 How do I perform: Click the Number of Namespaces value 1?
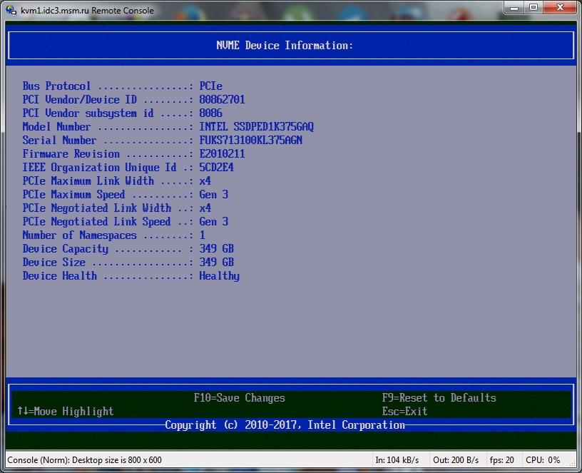click(203, 235)
